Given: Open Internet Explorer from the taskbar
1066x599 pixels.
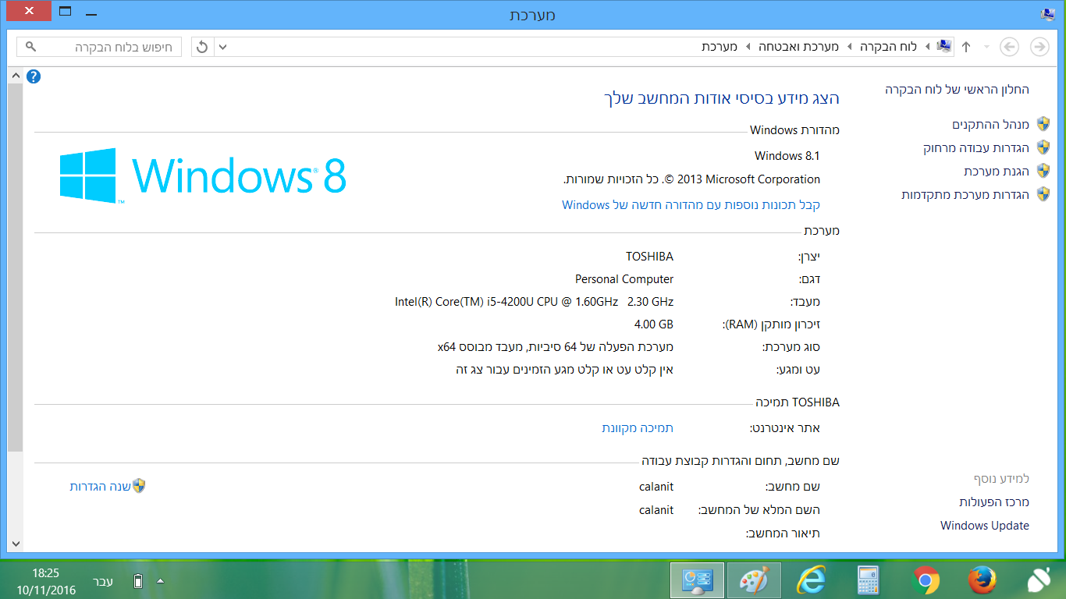Looking at the screenshot, I should point(811,580).
